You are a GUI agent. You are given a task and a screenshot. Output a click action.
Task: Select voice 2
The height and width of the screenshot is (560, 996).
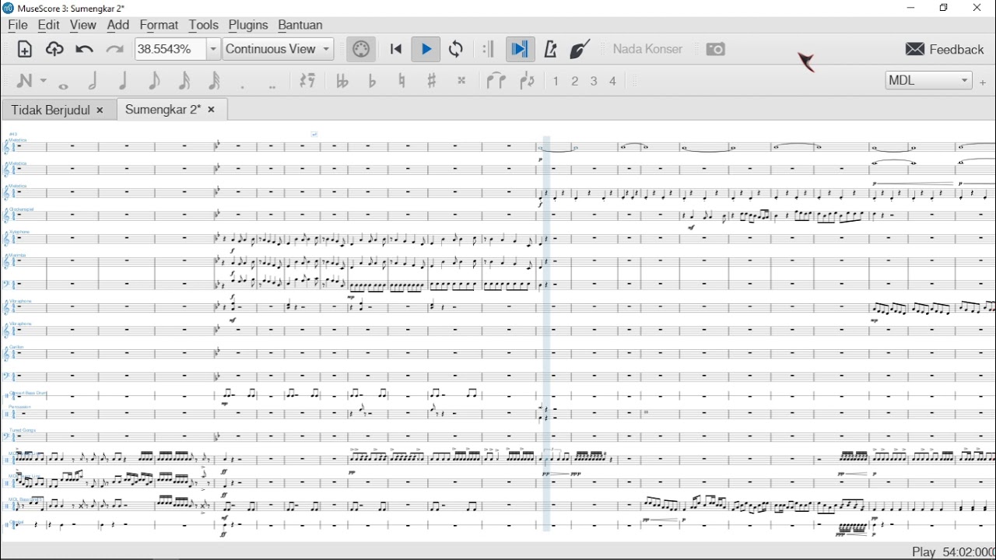575,81
